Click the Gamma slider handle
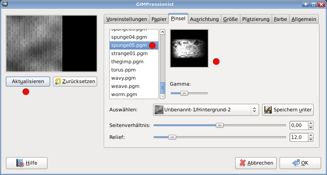Viewport: 327px width, 175px height. [x=184, y=93]
